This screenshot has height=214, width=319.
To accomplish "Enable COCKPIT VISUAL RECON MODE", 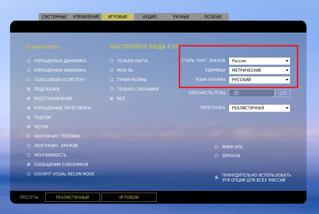I will [x=29, y=174].
